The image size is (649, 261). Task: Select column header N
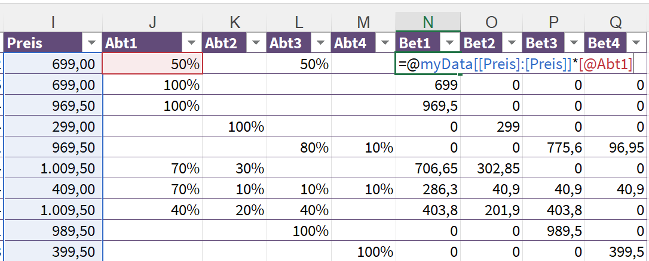[428, 22]
